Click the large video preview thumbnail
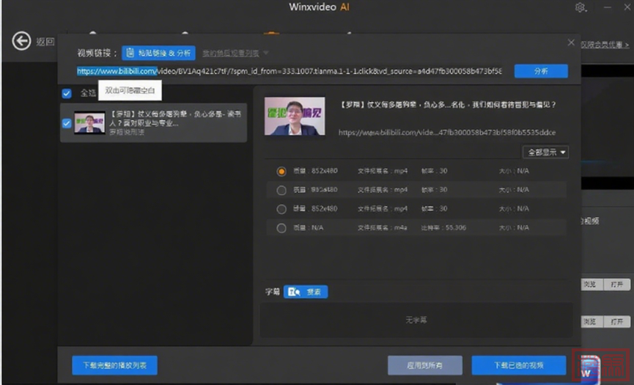Screen dimensions: 634x385 point(295,116)
